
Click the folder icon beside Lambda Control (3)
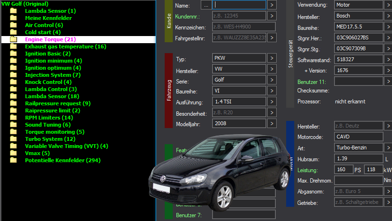coord(13,89)
